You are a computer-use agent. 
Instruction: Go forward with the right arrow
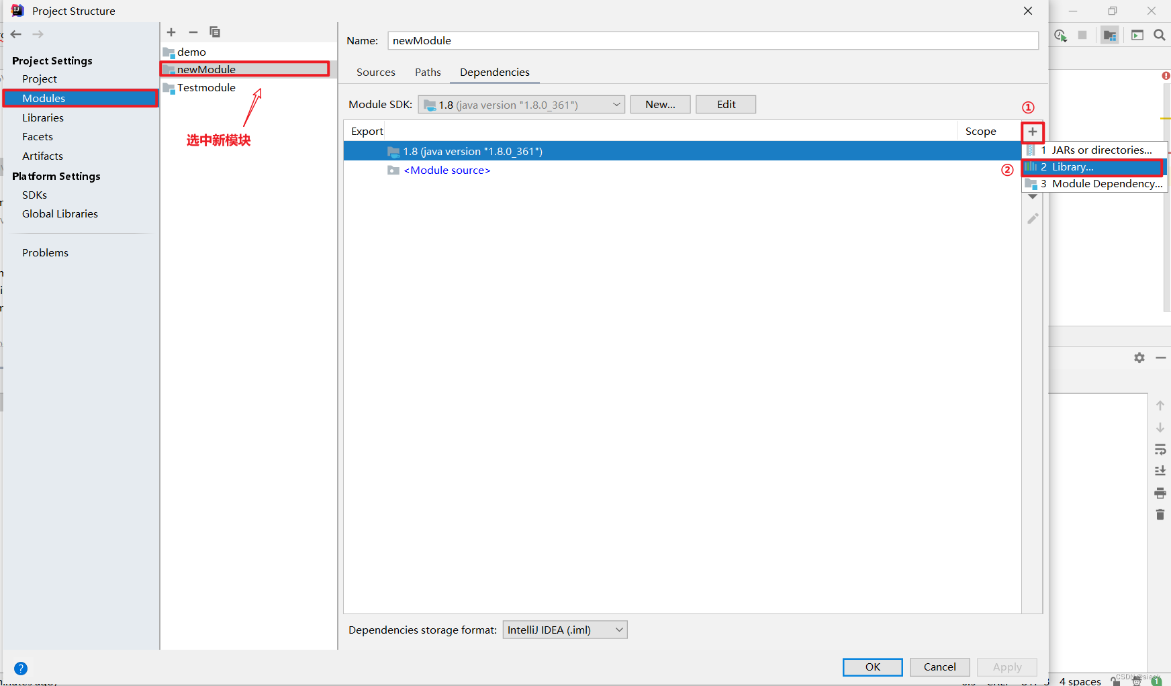38,34
